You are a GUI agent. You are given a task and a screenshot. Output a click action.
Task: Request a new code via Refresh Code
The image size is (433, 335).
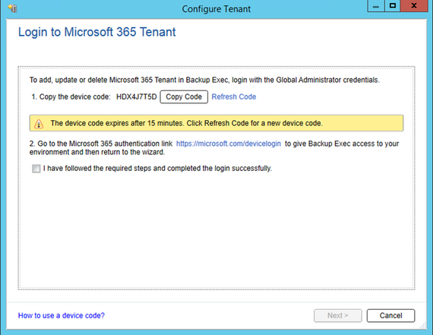pyautogui.click(x=234, y=97)
